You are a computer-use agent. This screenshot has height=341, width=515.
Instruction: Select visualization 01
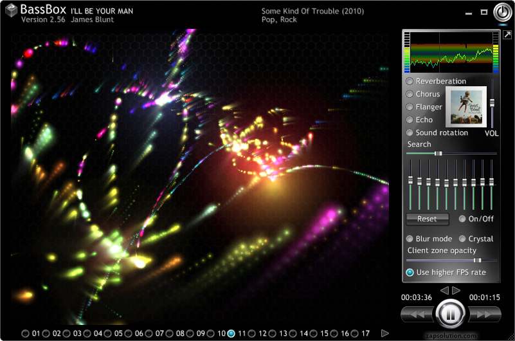point(25,333)
